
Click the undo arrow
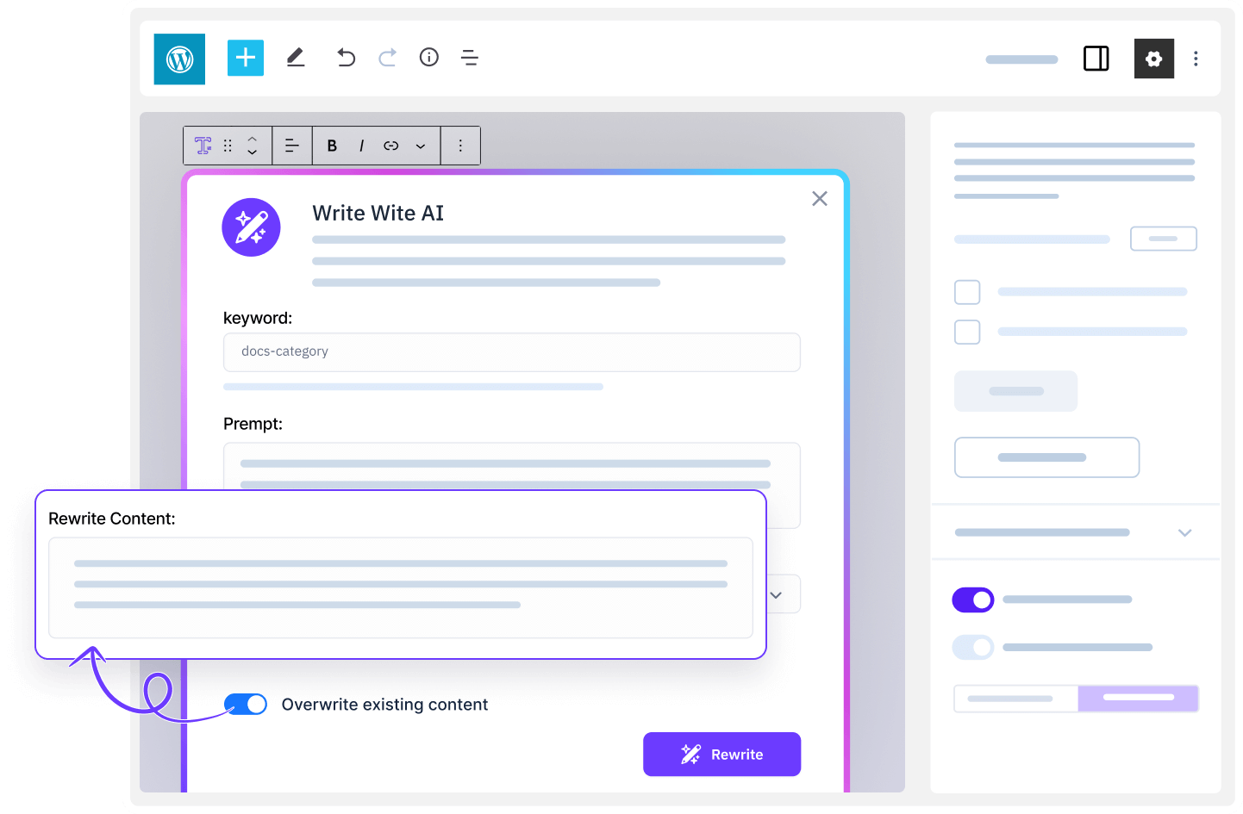click(x=346, y=58)
